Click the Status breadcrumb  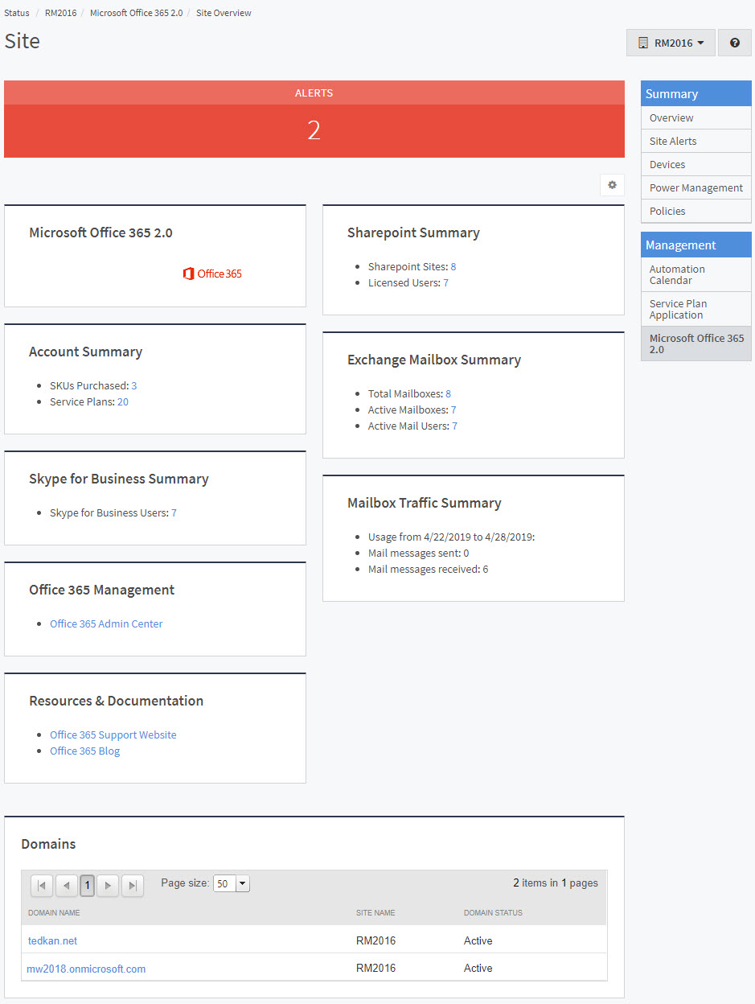coord(17,13)
